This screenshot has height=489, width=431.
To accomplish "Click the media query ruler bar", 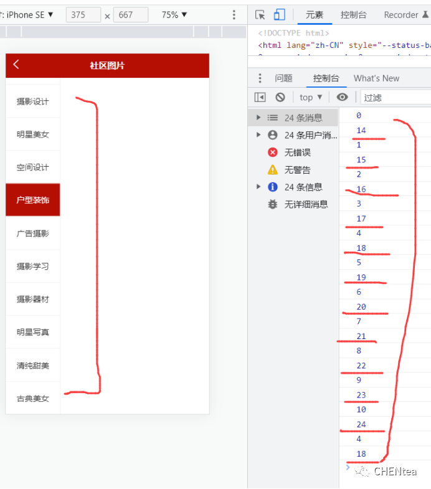I will [x=123, y=32].
